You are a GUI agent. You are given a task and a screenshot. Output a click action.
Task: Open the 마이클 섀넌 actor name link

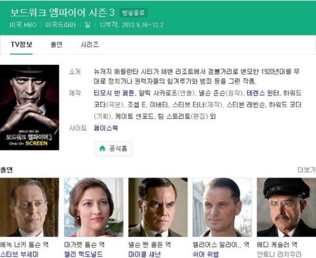[x=144, y=254]
